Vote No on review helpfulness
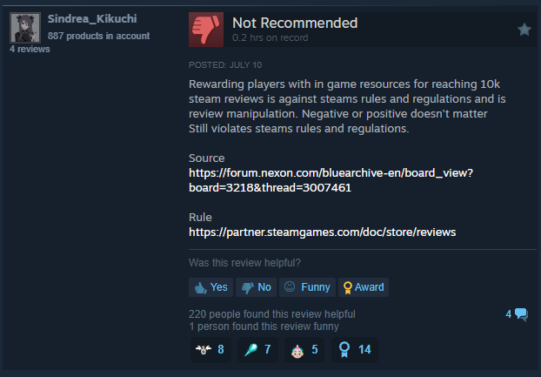Viewport: 541px width, 377px height. click(256, 287)
